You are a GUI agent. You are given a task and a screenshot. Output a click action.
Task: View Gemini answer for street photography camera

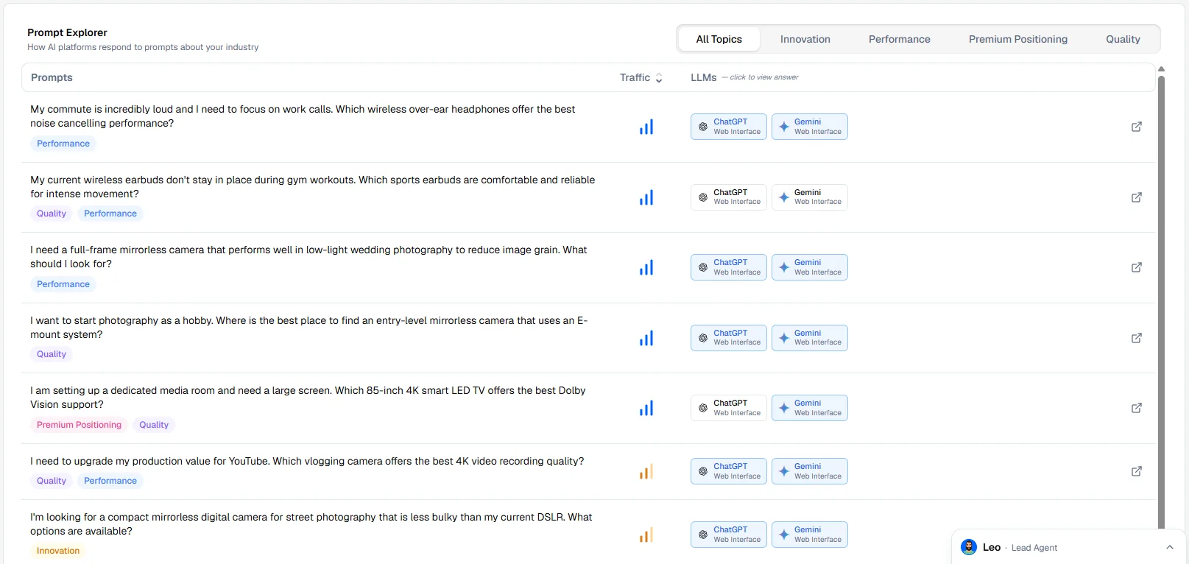click(x=810, y=535)
